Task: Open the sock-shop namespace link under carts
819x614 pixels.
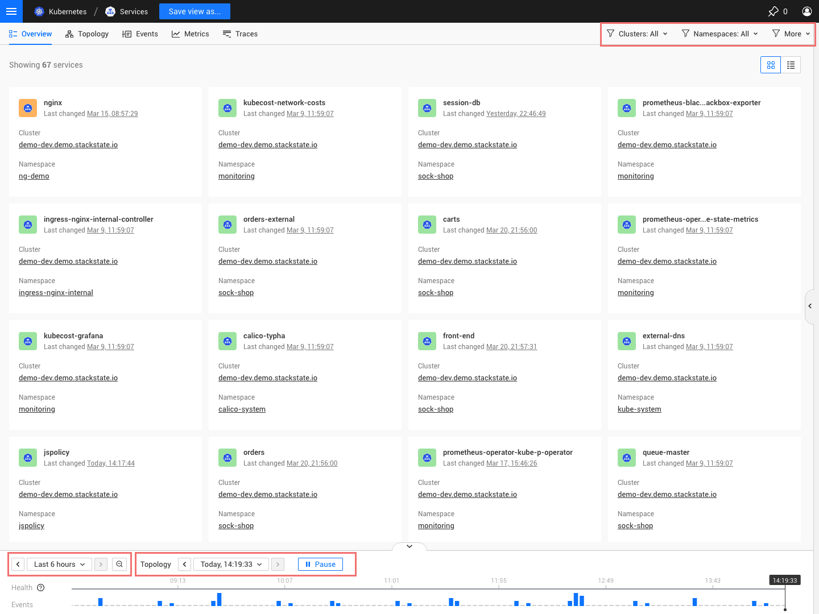Action: pyautogui.click(x=436, y=292)
